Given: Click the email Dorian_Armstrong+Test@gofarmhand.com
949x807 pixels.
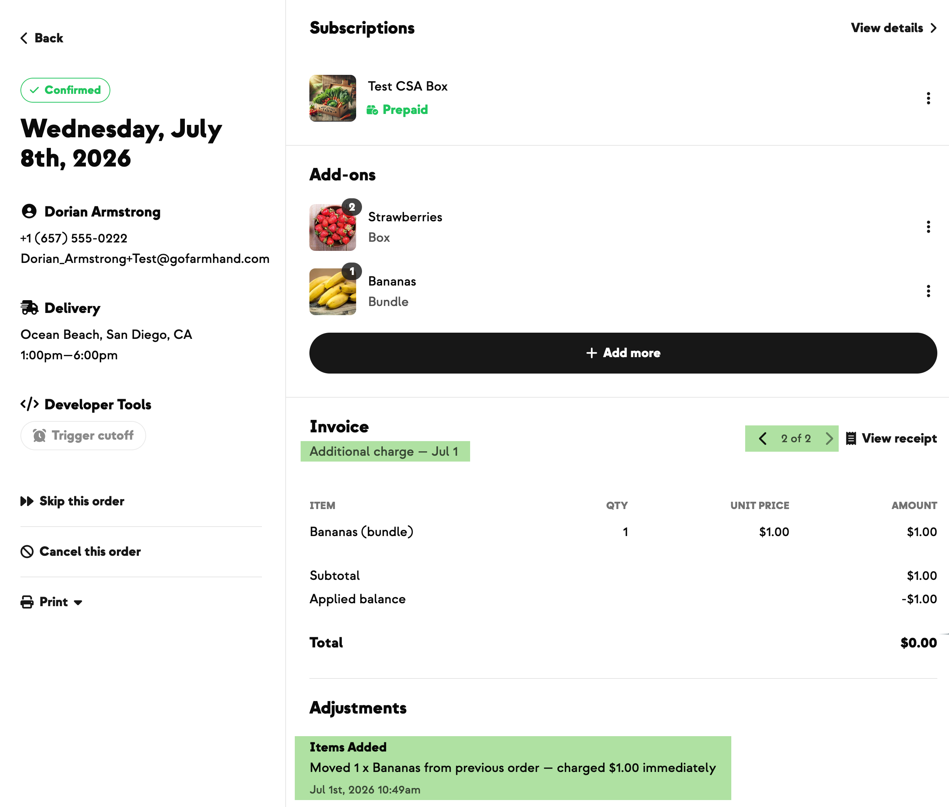Looking at the screenshot, I should point(145,259).
